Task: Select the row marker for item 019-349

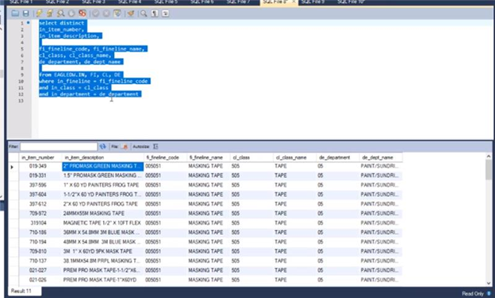Action: pos(13,166)
